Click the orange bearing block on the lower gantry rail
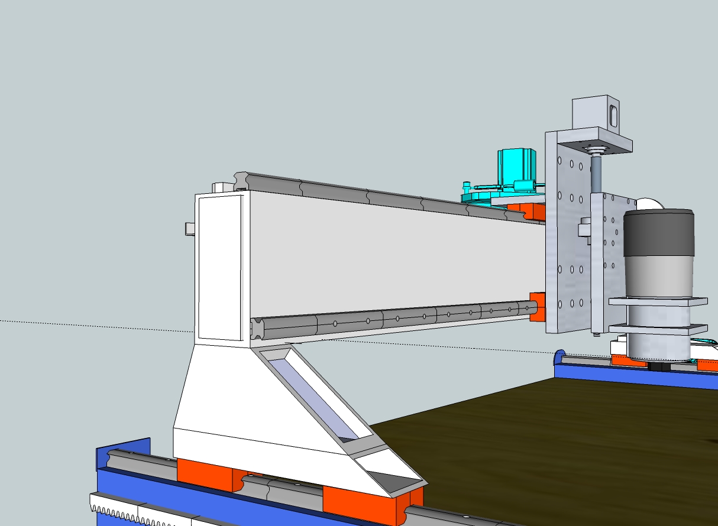Viewport: 718px width, 526px height. coord(537,306)
